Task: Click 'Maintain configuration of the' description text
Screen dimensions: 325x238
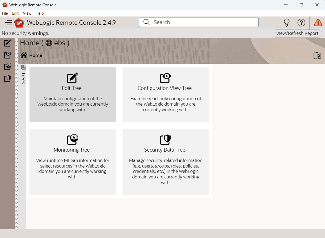Action: (73, 99)
